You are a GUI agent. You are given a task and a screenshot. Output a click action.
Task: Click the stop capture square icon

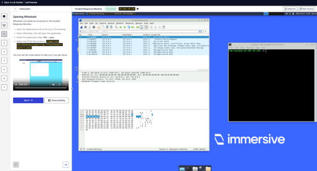85,27
